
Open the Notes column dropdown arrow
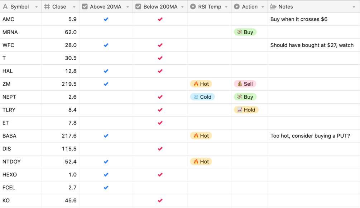click(x=354, y=7)
